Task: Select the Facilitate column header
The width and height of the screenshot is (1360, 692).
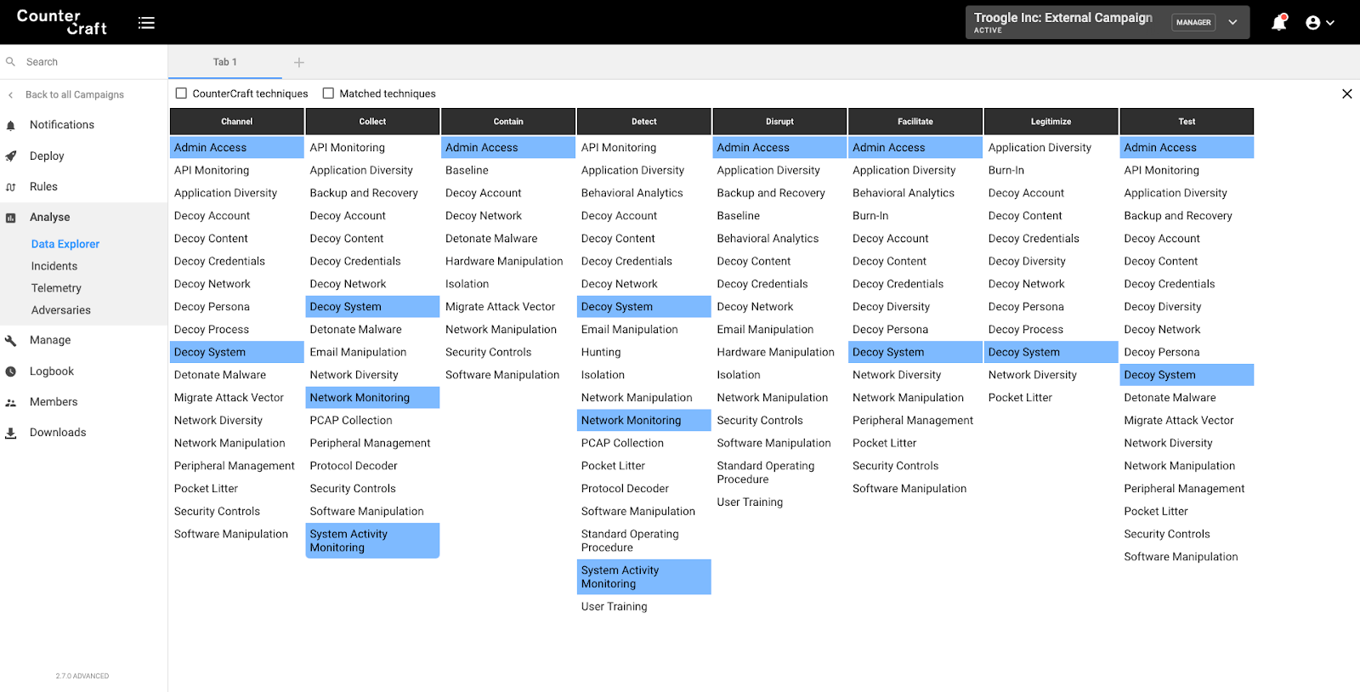Action: pos(915,122)
